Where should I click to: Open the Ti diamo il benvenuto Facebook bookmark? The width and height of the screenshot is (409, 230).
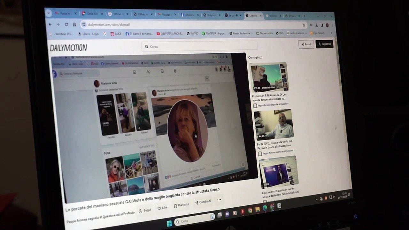point(139,34)
